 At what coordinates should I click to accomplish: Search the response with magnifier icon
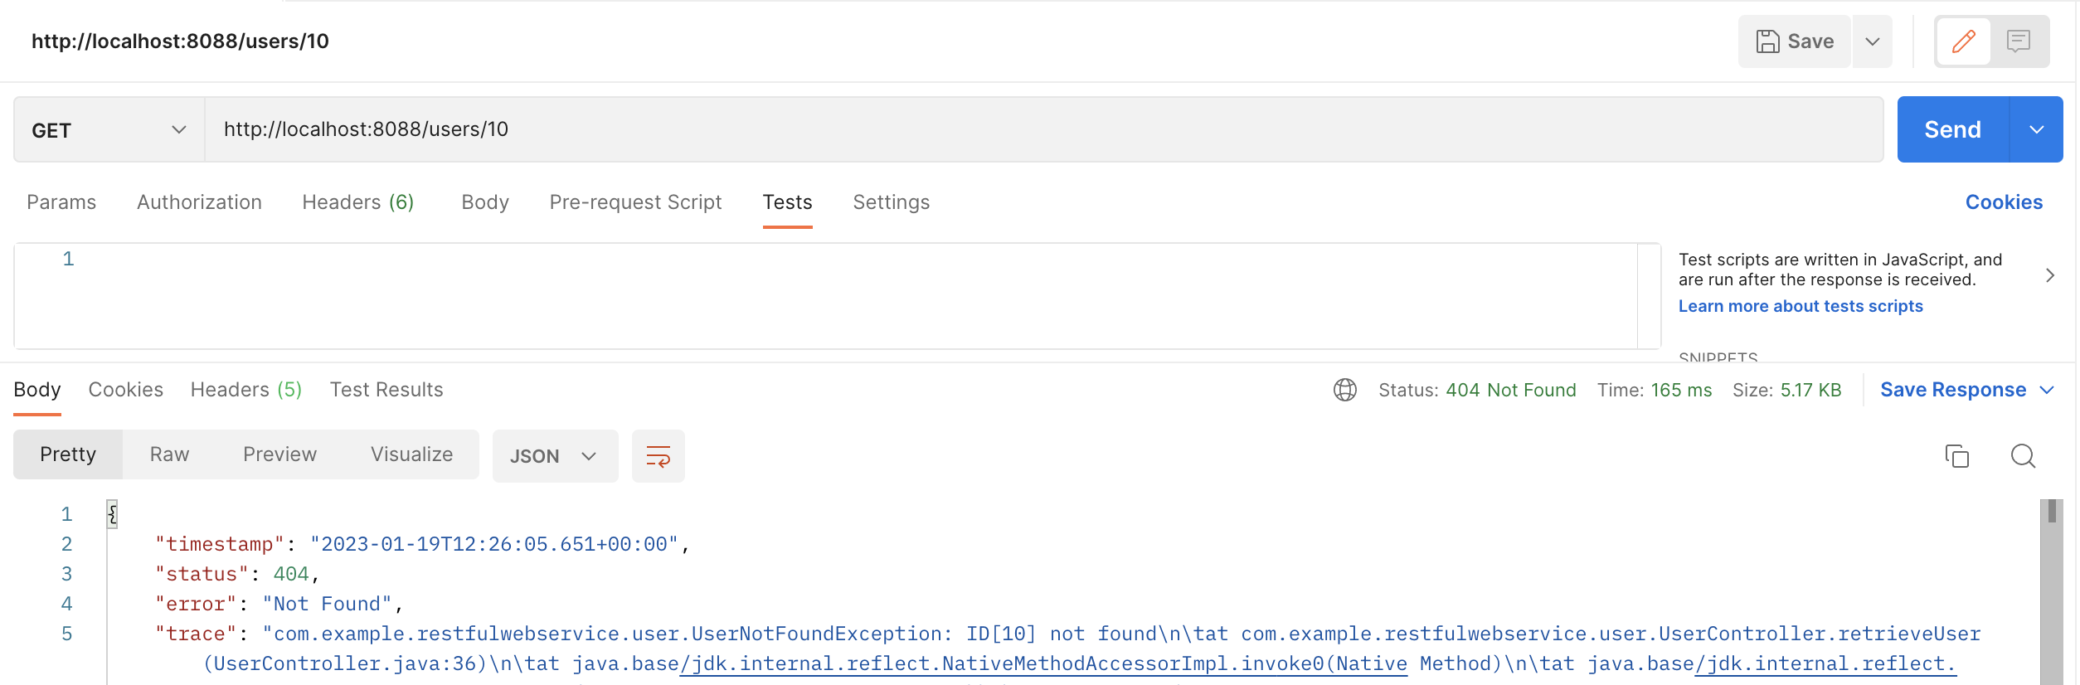click(2023, 456)
